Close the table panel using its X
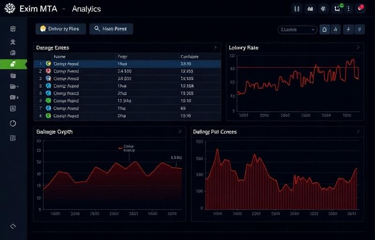The width and height of the screenshot is (375, 240). pos(215,47)
